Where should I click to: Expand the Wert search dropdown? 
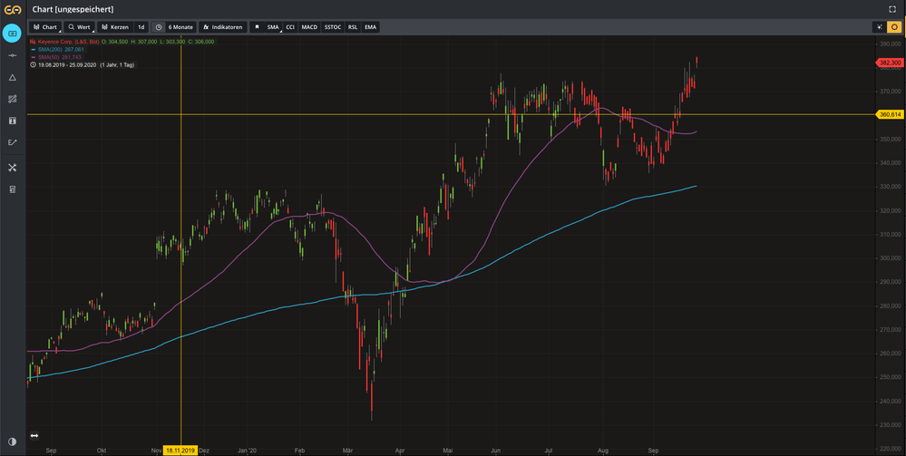[79, 27]
